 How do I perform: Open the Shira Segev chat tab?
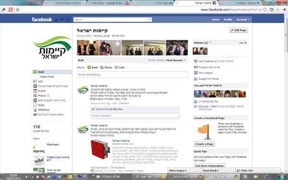click(x=185, y=170)
